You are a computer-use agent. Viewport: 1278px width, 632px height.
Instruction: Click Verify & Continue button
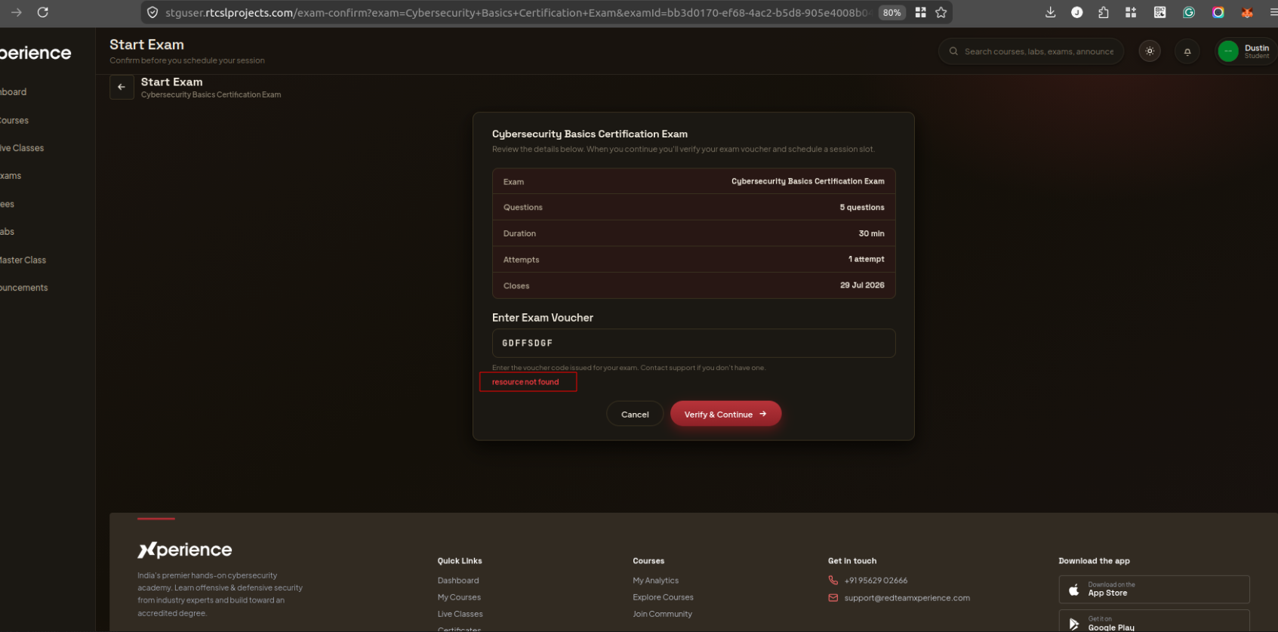[725, 414]
